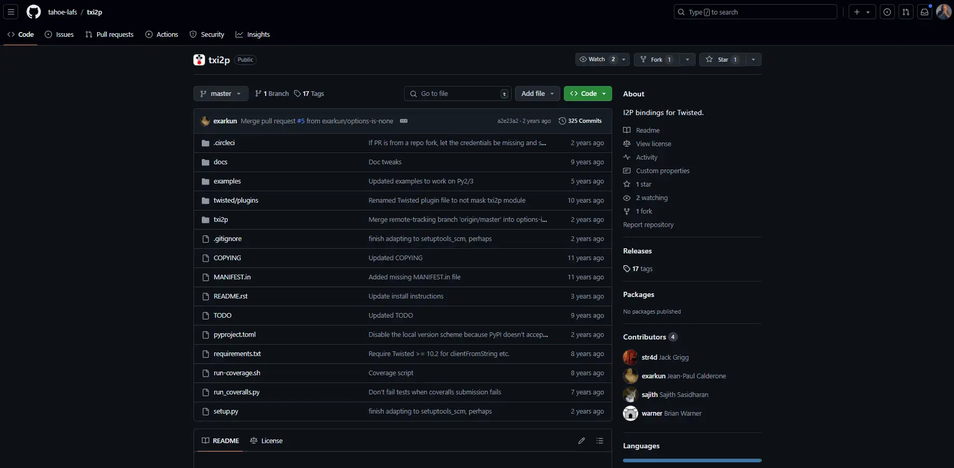Expand the fork options dropdown arrow
The width and height of the screenshot is (954, 468).
coord(687,60)
